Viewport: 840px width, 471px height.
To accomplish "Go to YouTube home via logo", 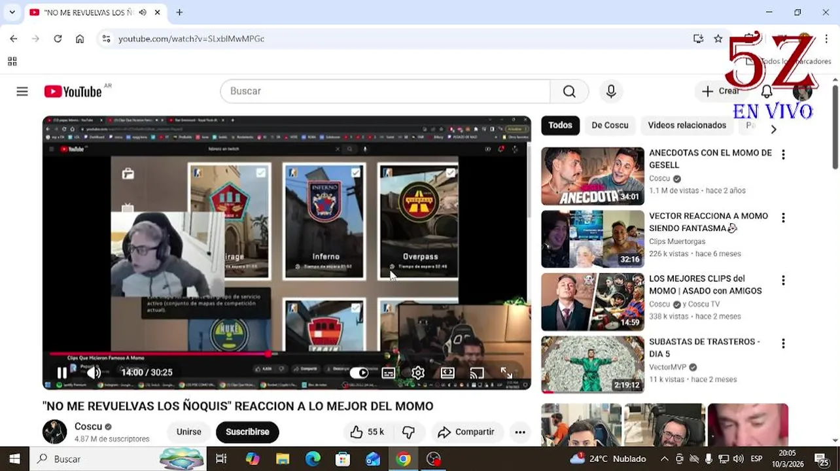I will 73,92.
